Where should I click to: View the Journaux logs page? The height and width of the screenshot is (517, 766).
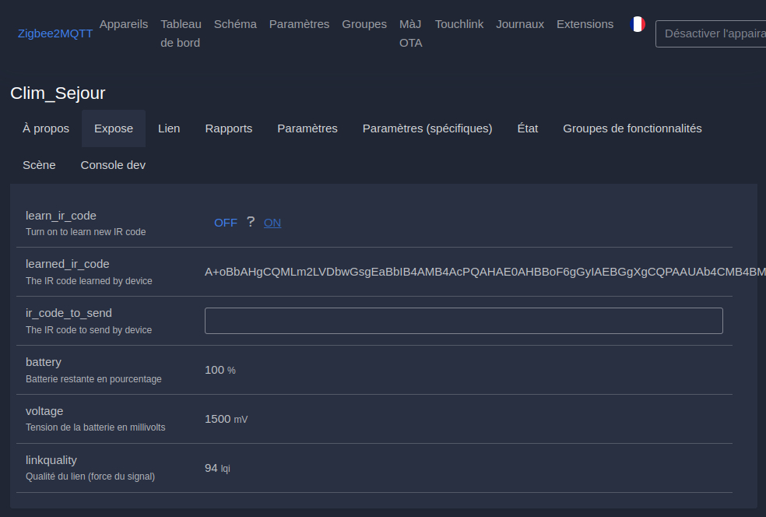(x=520, y=24)
